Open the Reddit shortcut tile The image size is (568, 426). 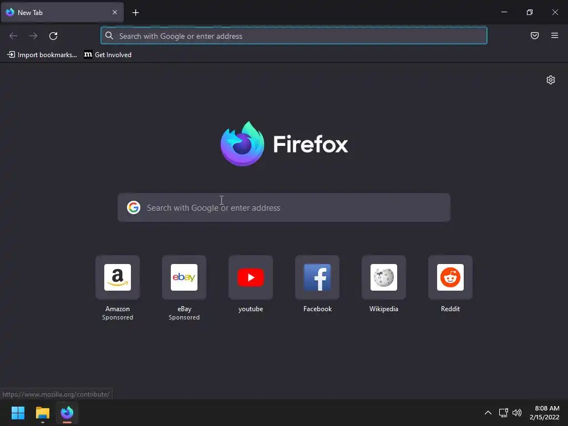[x=450, y=277]
